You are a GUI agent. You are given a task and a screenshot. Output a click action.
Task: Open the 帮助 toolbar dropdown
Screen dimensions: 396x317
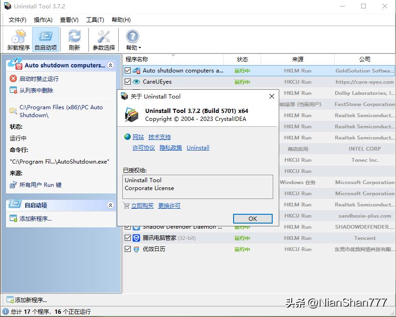coord(133,40)
